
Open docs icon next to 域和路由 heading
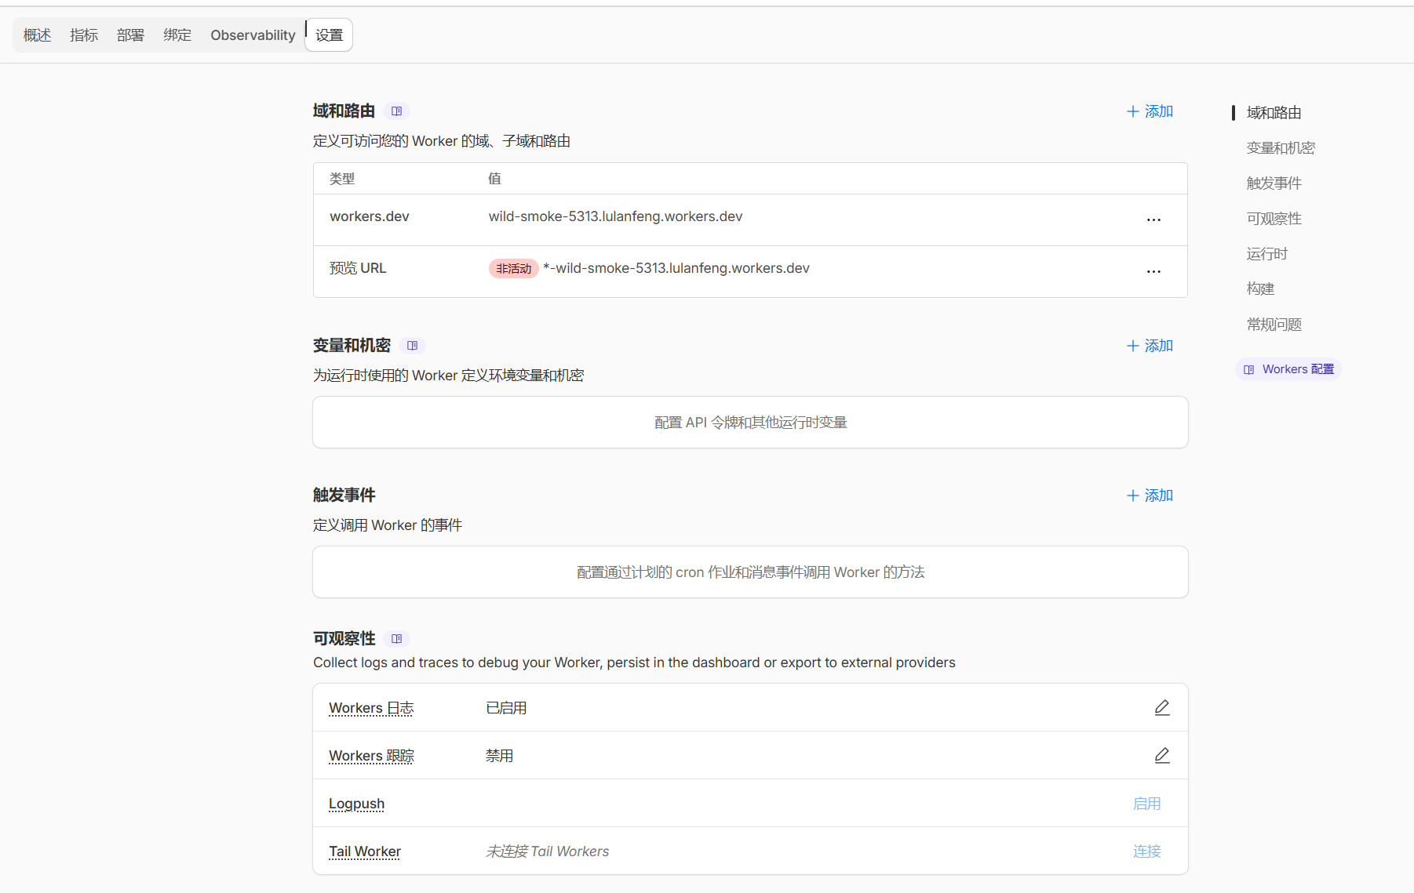tap(397, 111)
